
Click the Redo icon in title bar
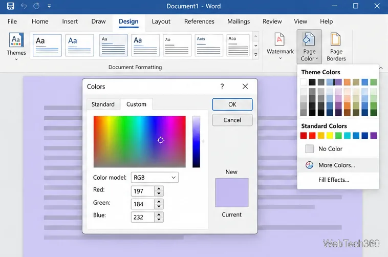[x=36, y=6]
